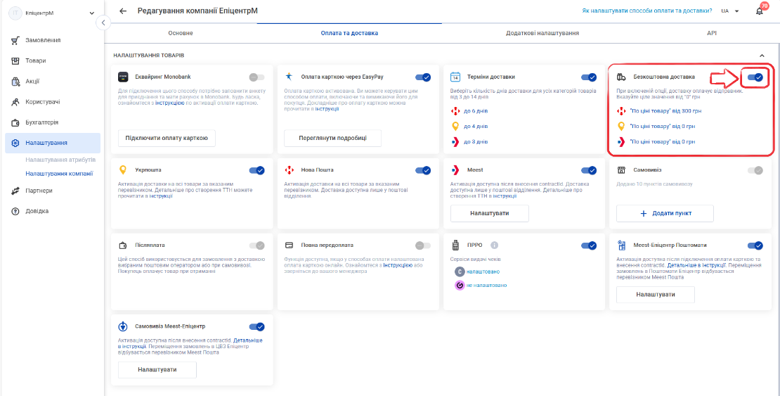Open Налаштування атрибутів submenu item
The width and height of the screenshot is (780, 396).
pyautogui.click(x=60, y=160)
